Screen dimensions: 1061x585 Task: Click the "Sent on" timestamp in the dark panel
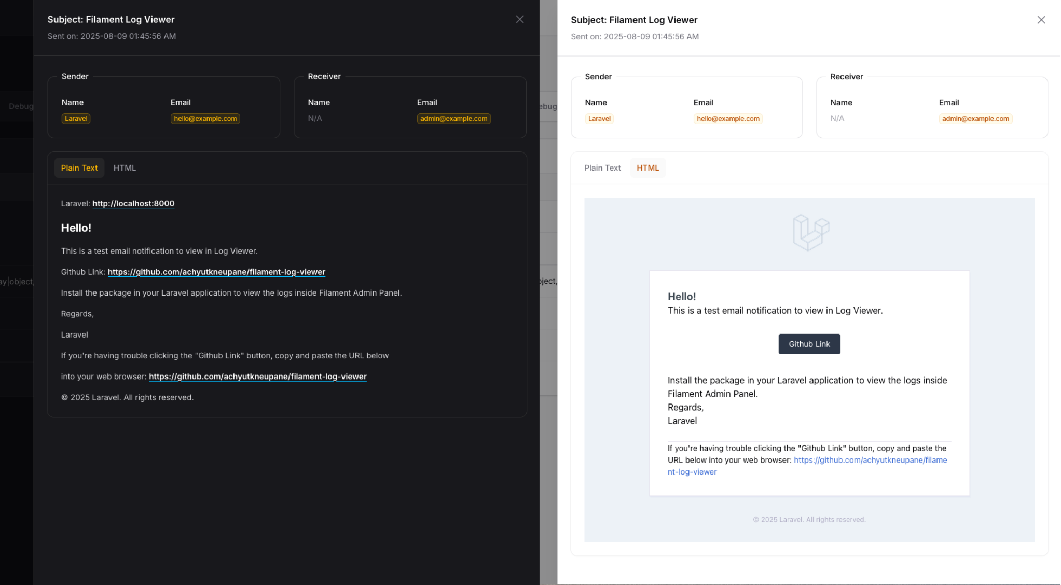pyautogui.click(x=112, y=36)
